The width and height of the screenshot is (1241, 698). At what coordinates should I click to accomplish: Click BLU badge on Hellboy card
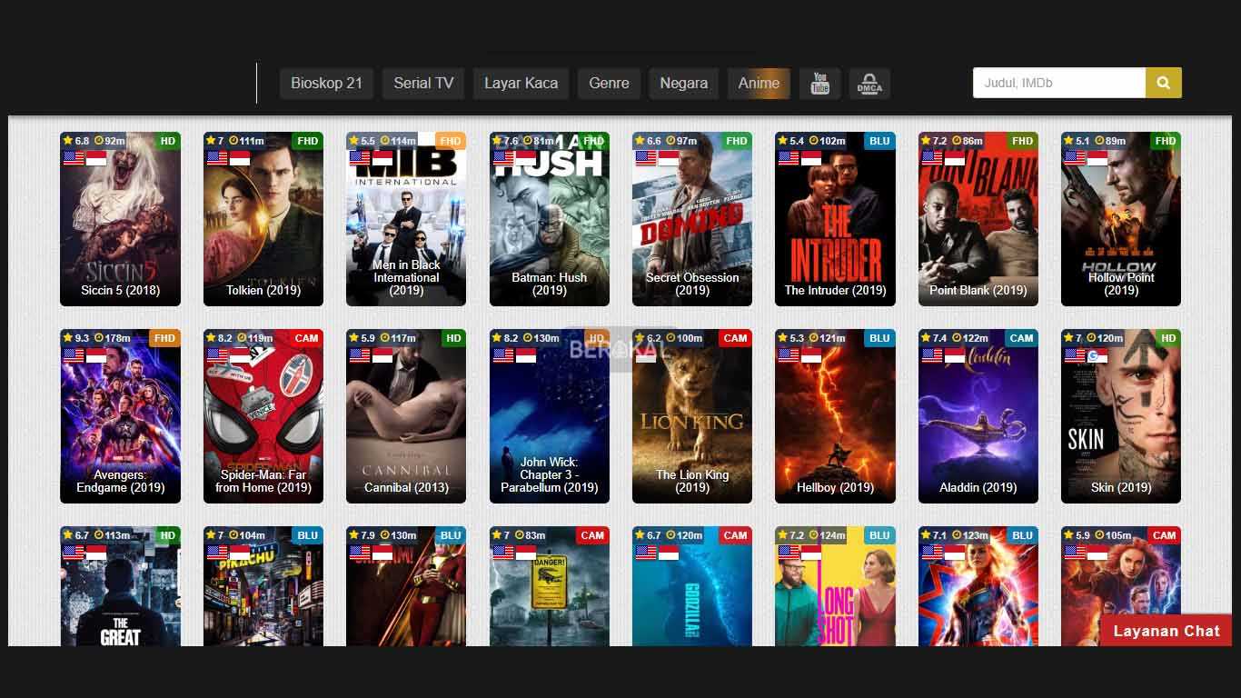tap(879, 338)
